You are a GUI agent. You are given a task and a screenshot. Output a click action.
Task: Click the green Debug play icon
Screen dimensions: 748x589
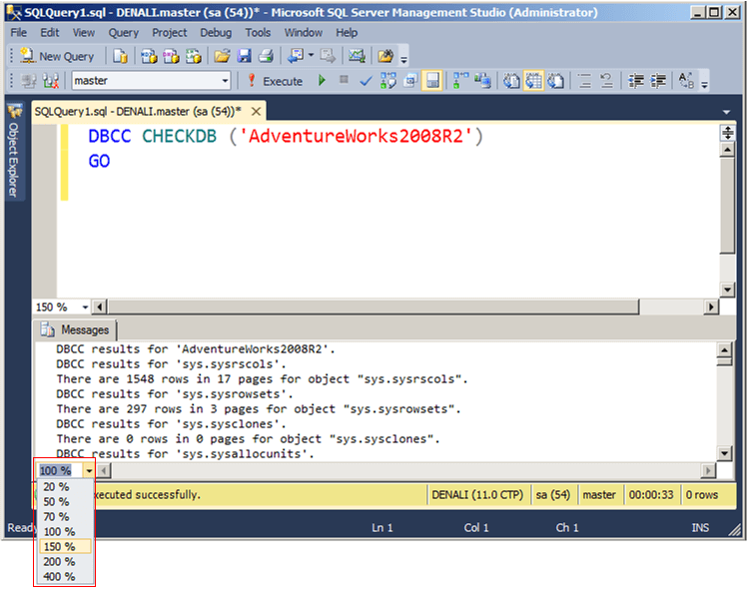pyautogui.click(x=322, y=80)
